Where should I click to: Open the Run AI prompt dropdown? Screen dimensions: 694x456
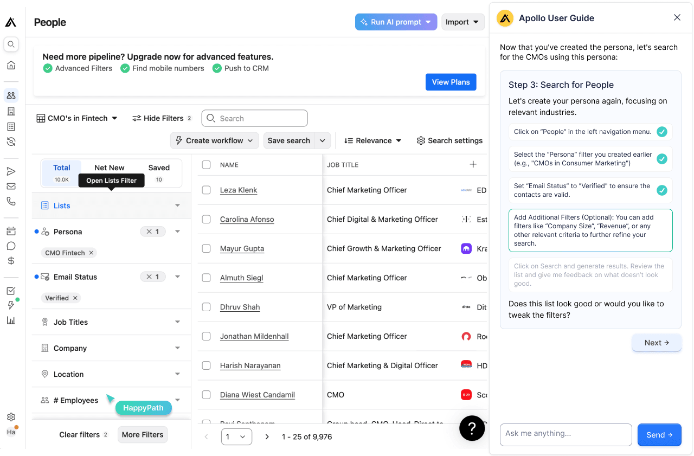coord(396,22)
